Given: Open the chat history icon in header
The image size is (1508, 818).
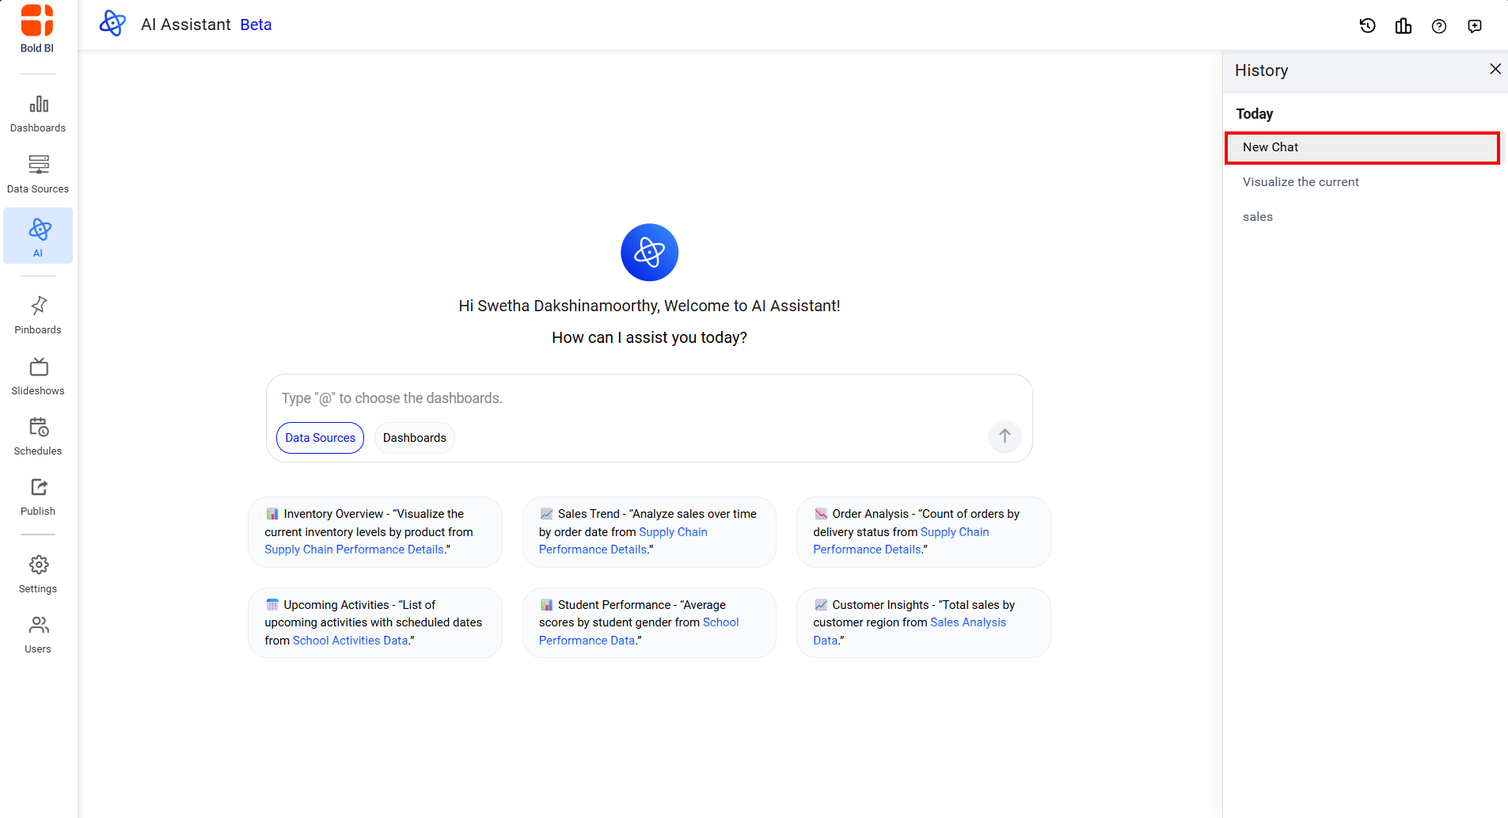Looking at the screenshot, I should coord(1367,26).
